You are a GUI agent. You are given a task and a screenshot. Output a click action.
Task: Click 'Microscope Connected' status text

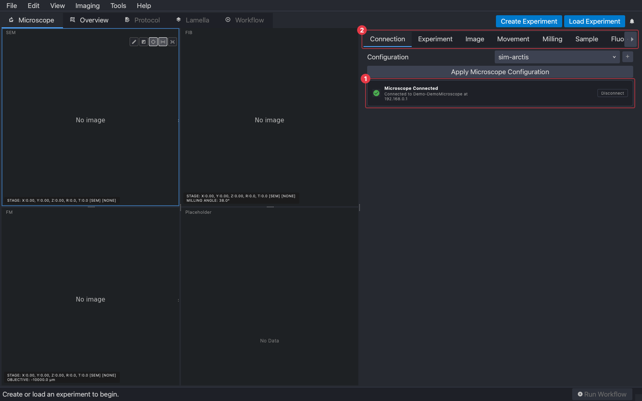(x=411, y=88)
